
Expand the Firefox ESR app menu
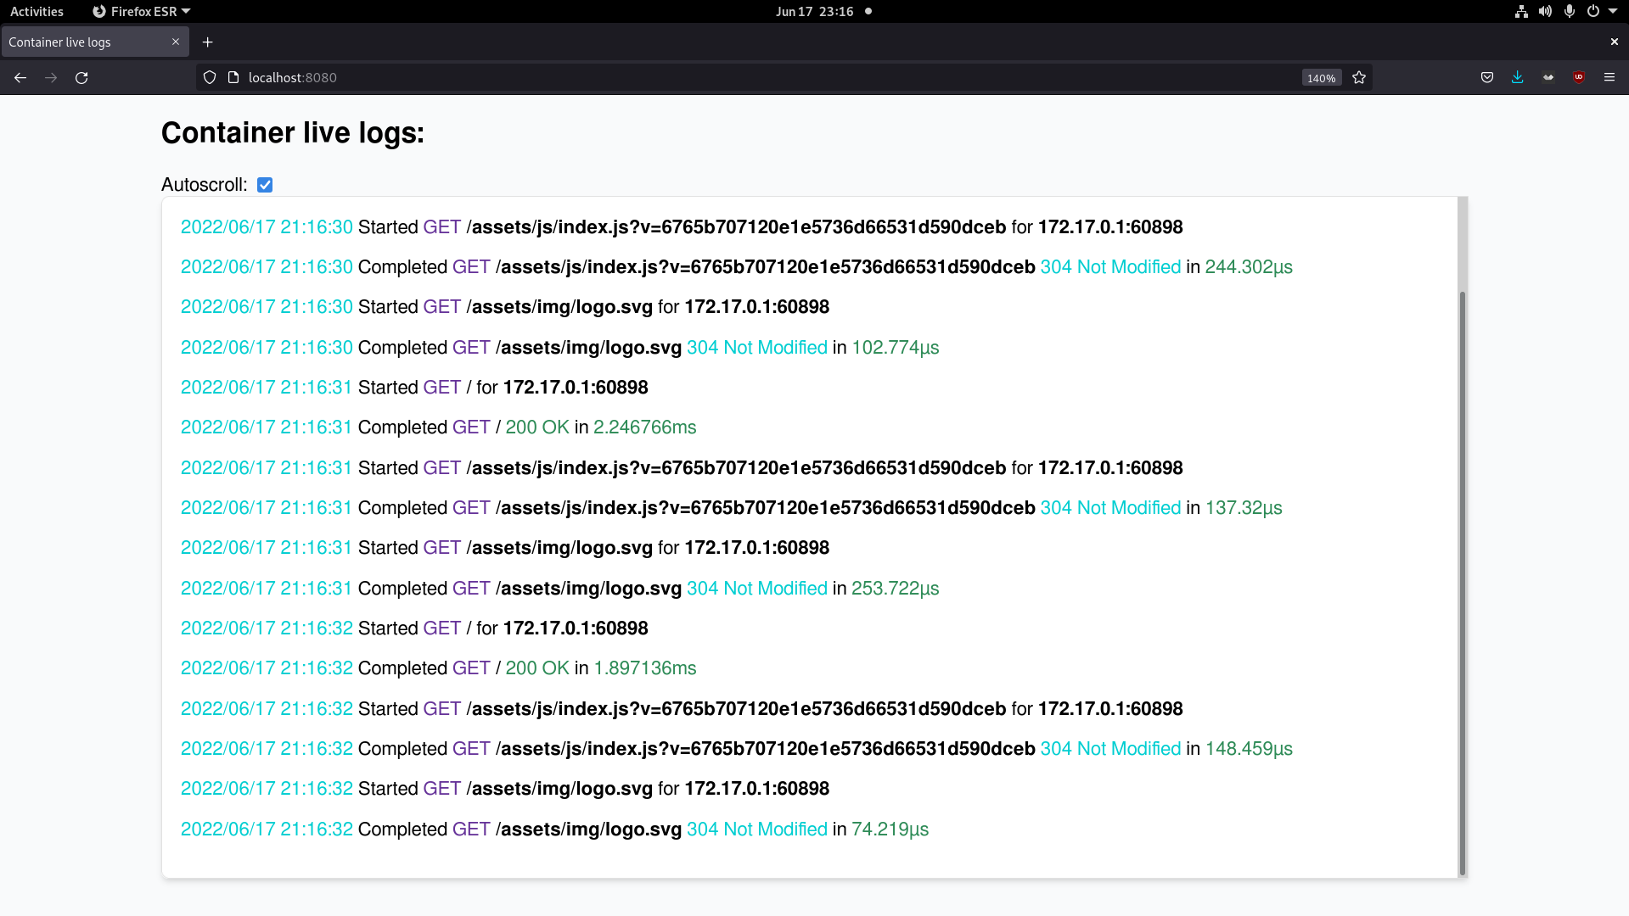tap(142, 11)
